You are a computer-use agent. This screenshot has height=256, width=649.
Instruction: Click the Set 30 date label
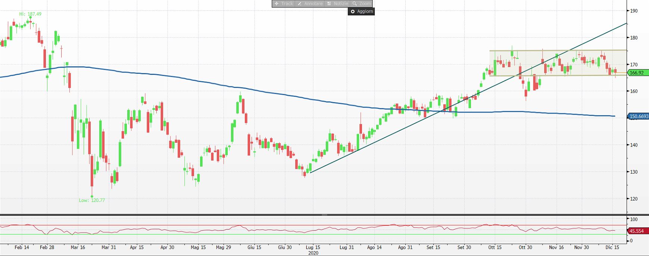point(464,247)
